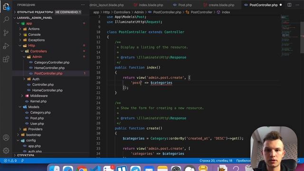This screenshot has height=171, width=304.
Task: Open Safari from the Dock
Action: tap(68, 169)
